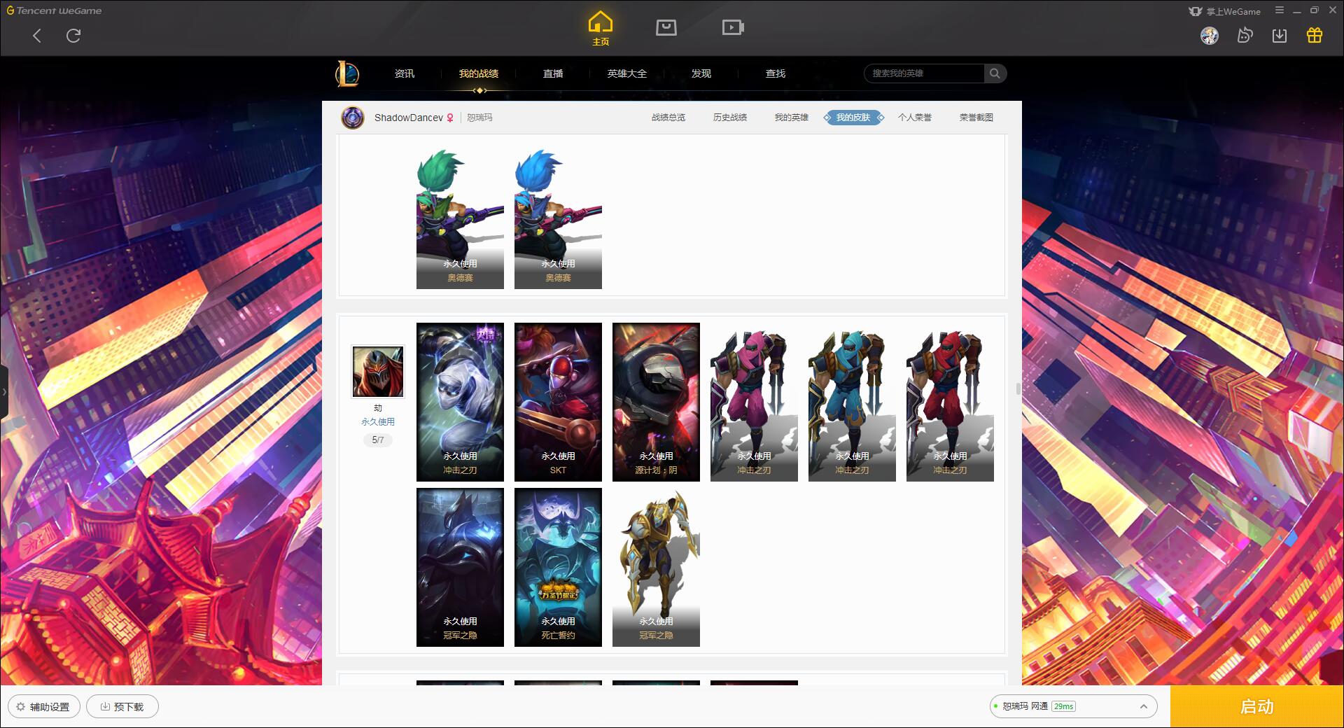
Task: Click the 恕瑞玛 server label beside username
Action: coord(479,118)
